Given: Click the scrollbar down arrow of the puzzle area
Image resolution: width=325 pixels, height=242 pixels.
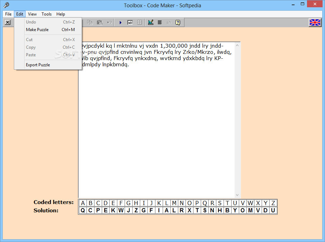Looking at the screenshot, I should coord(237,195).
